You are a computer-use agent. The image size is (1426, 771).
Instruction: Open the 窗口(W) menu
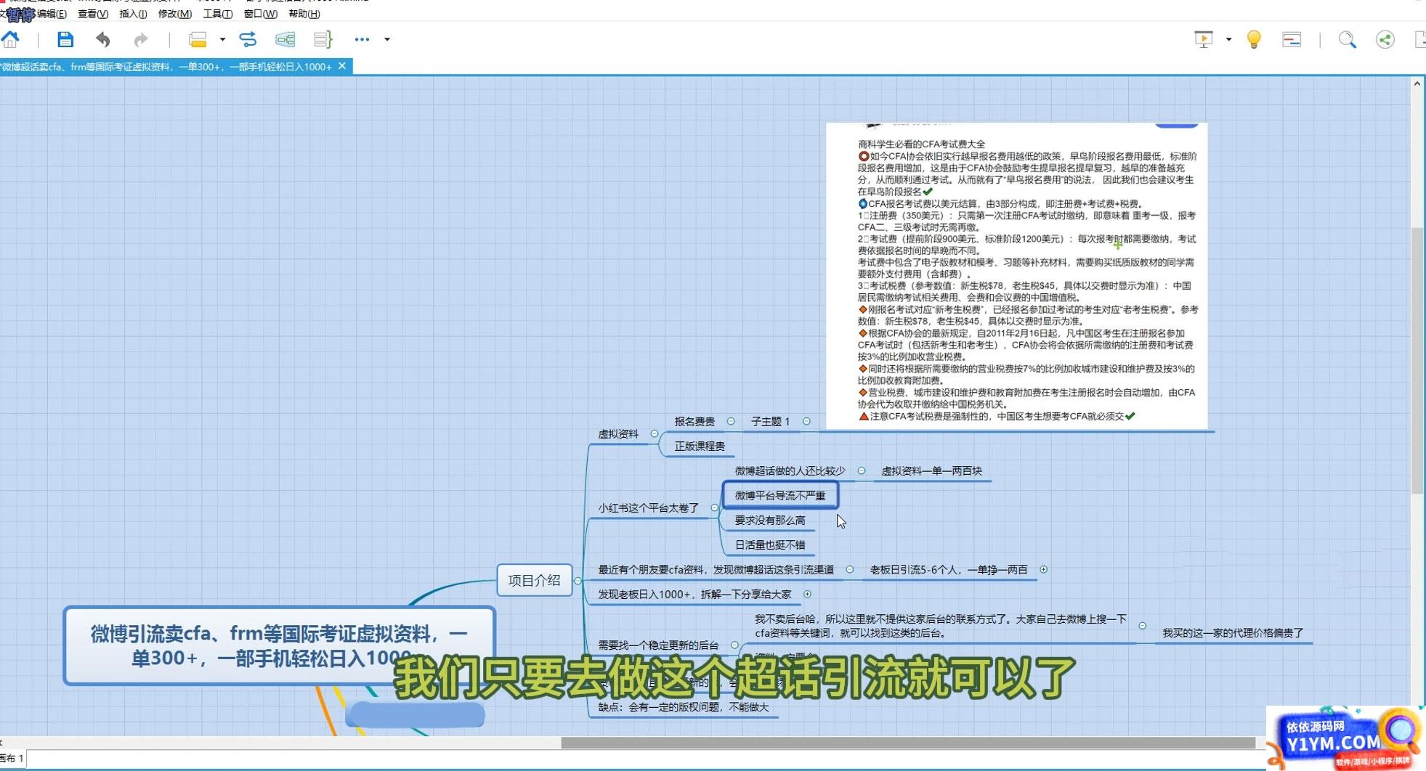tap(261, 14)
